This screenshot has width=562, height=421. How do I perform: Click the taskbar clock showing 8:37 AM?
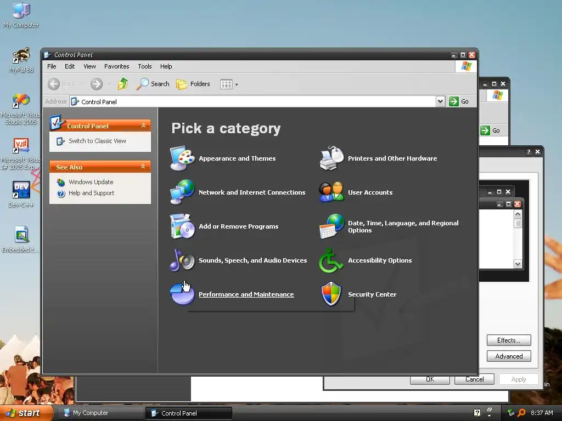point(542,413)
